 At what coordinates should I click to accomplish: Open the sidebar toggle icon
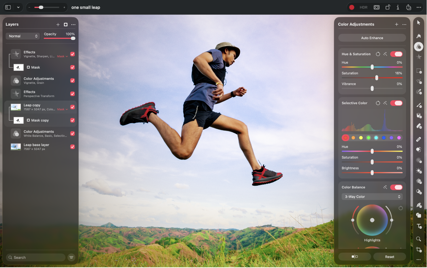click(8, 7)
